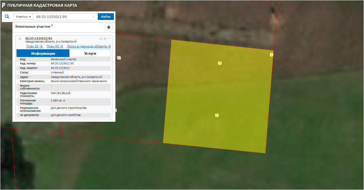Open the Участки search type dropdown
Image resolution: width=364 pixels, height=190 pixels.
[23, 17]
